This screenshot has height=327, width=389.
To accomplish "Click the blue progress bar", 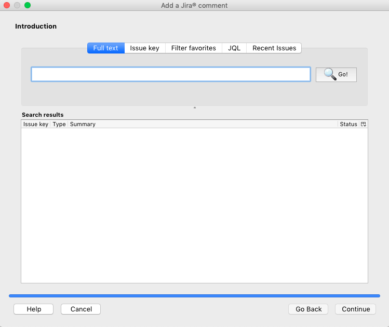I will [x=194, y=296].
